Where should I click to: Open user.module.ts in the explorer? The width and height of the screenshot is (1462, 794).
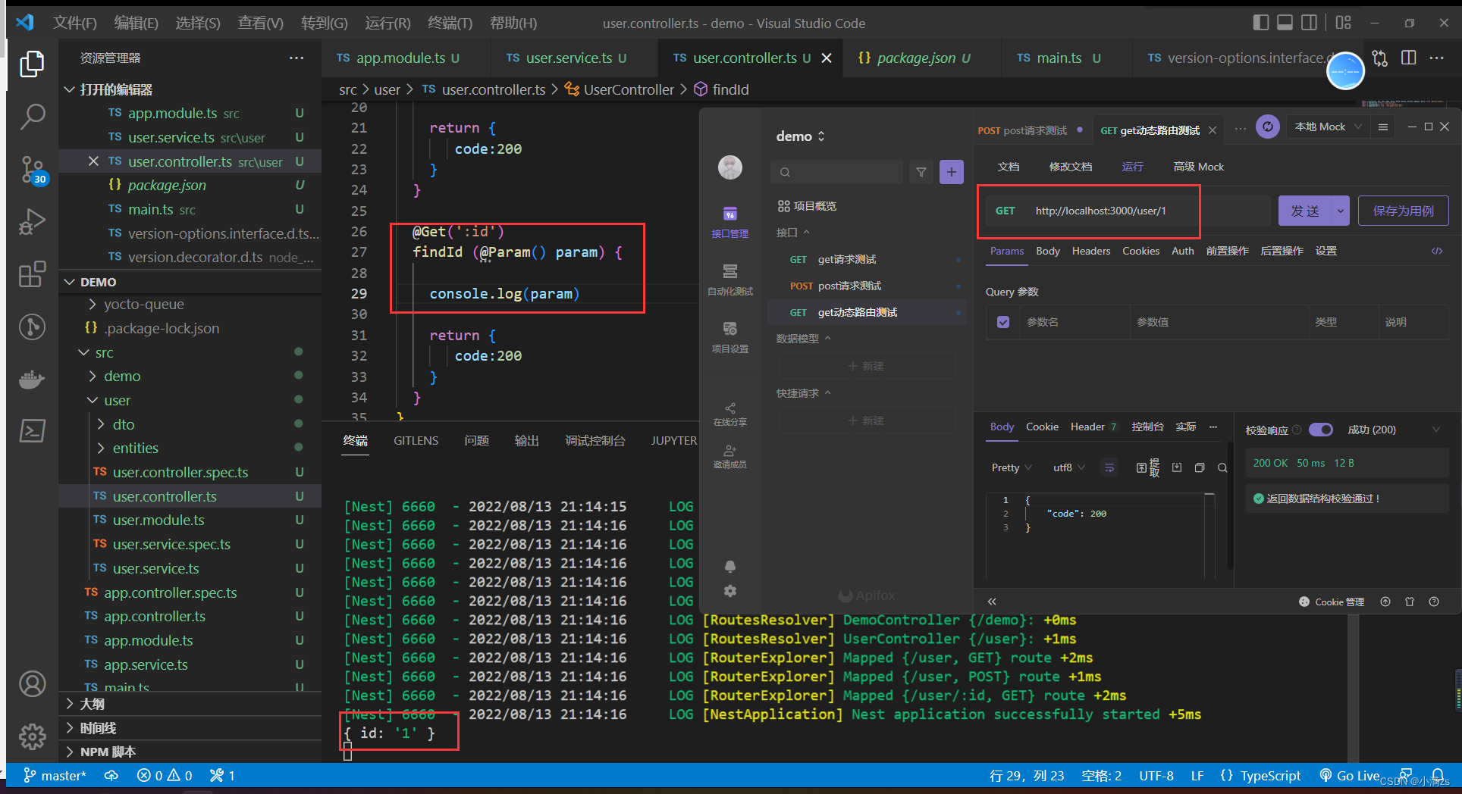[158, 520]
